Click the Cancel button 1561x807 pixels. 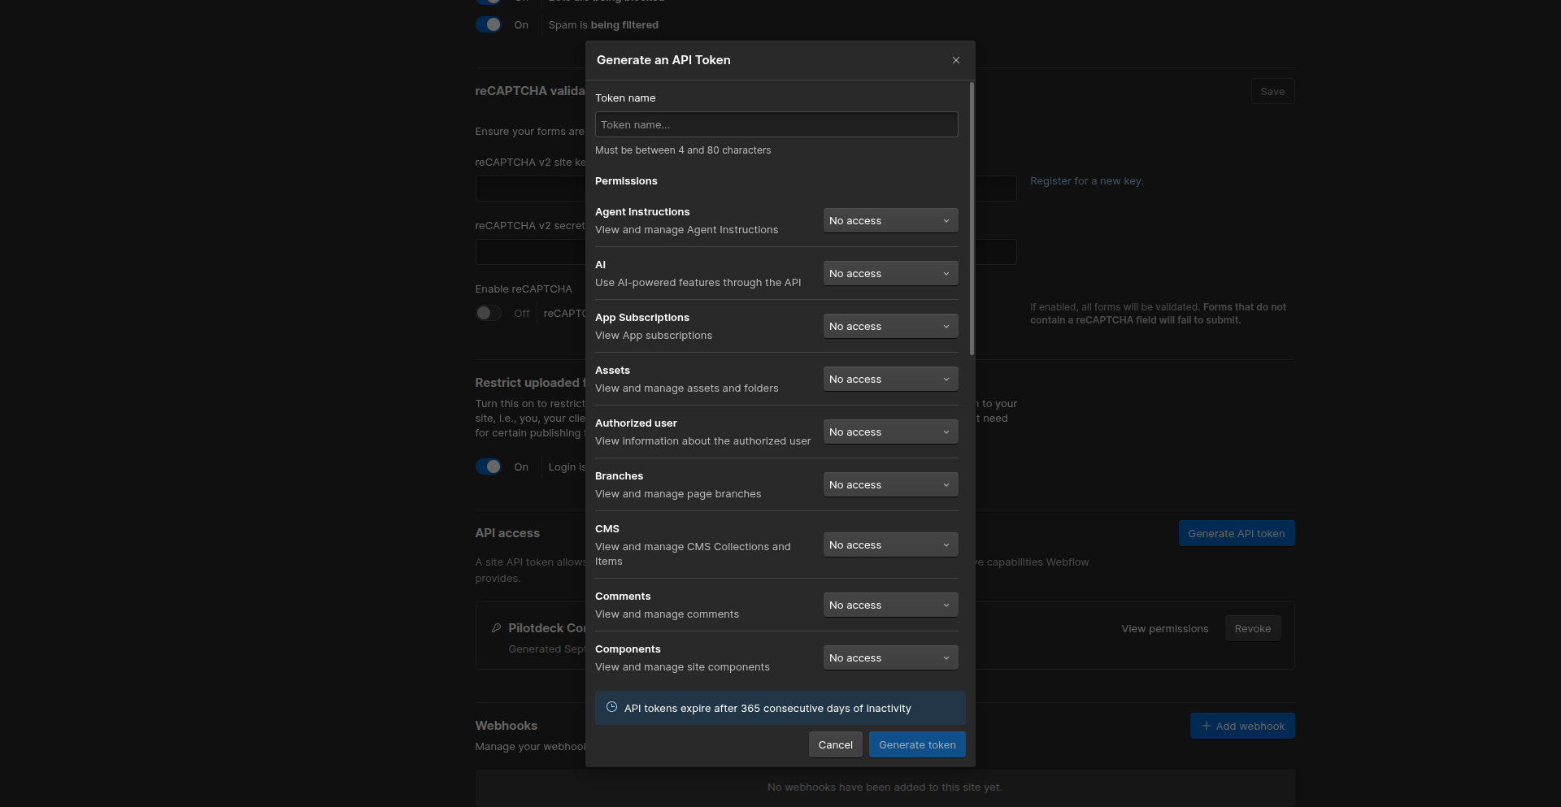(x=835, y=744)
